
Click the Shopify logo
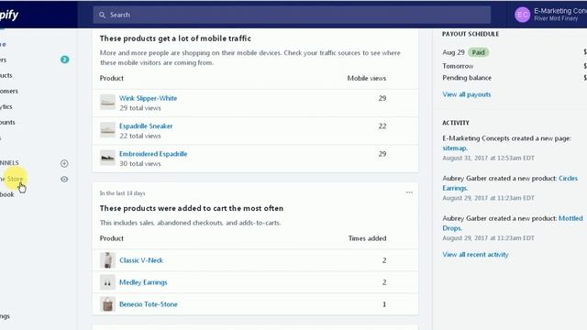[x=9, y=15]
